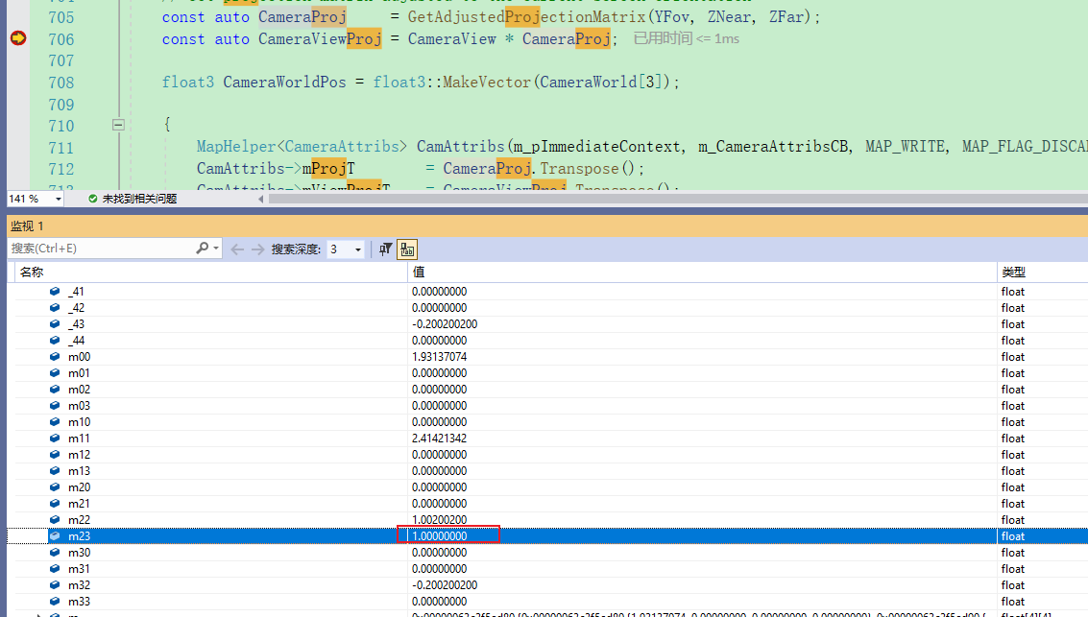Click the m32 value -0.200200200
The height and width of the screenshot is (617, 1088).
[445, 585]
